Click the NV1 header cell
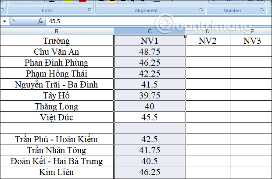This screenshot has height=179, width=272. click(x=150, y=41)
